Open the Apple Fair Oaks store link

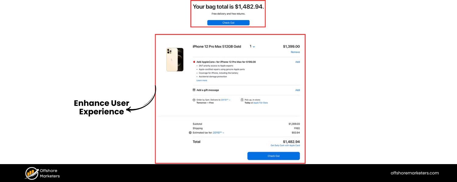(260, 103)
